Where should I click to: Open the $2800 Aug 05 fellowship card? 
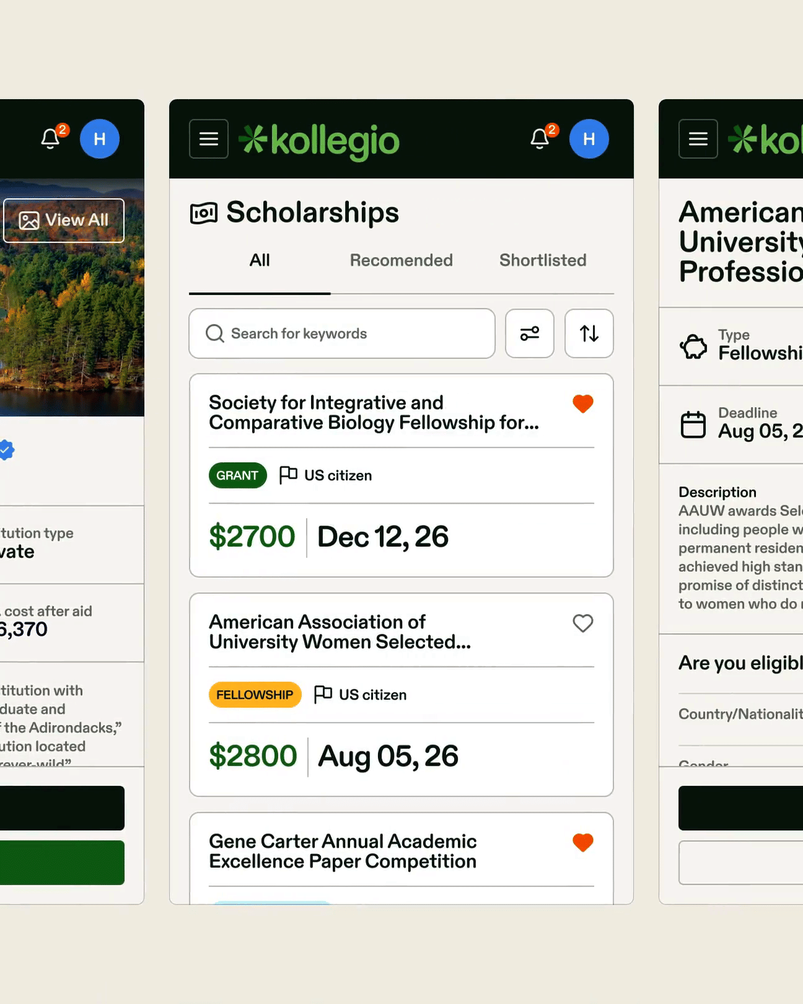(x=401, y=756)
